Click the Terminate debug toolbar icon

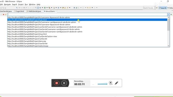(x=24, y=8)
